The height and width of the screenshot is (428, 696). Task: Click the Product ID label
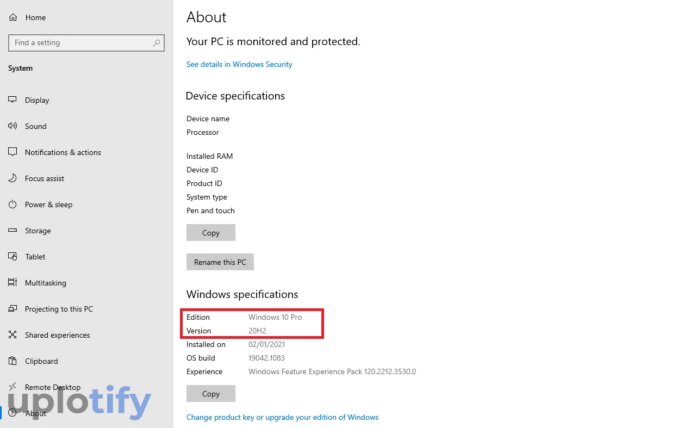(204, 183)
